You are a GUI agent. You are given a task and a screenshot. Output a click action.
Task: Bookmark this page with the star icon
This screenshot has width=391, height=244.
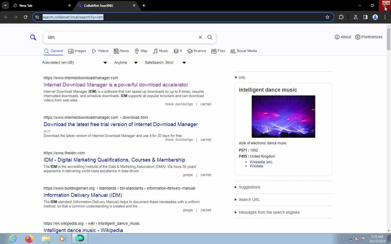pos(327,17)
